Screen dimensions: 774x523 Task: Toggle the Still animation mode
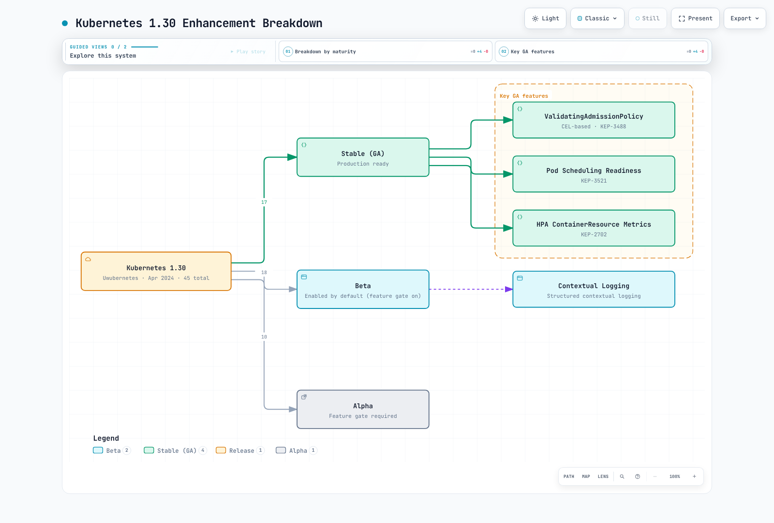click(647, 18)
